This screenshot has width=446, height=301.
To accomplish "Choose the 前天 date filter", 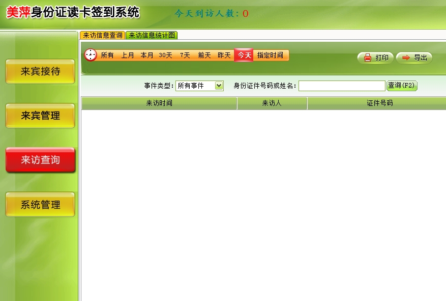I will [x=204, y=56].
